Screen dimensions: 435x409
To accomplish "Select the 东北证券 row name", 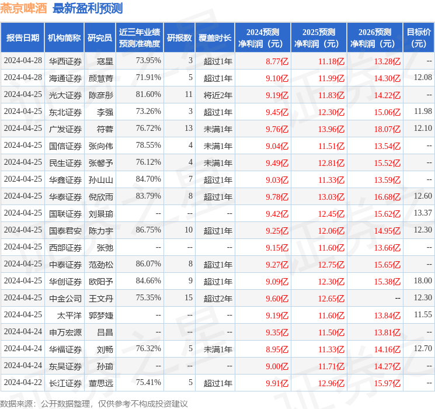I will 65,112.
